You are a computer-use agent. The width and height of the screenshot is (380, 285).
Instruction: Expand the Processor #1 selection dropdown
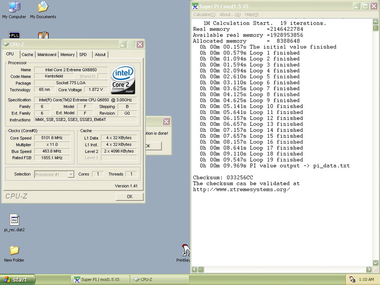click(x=71, y=174)
